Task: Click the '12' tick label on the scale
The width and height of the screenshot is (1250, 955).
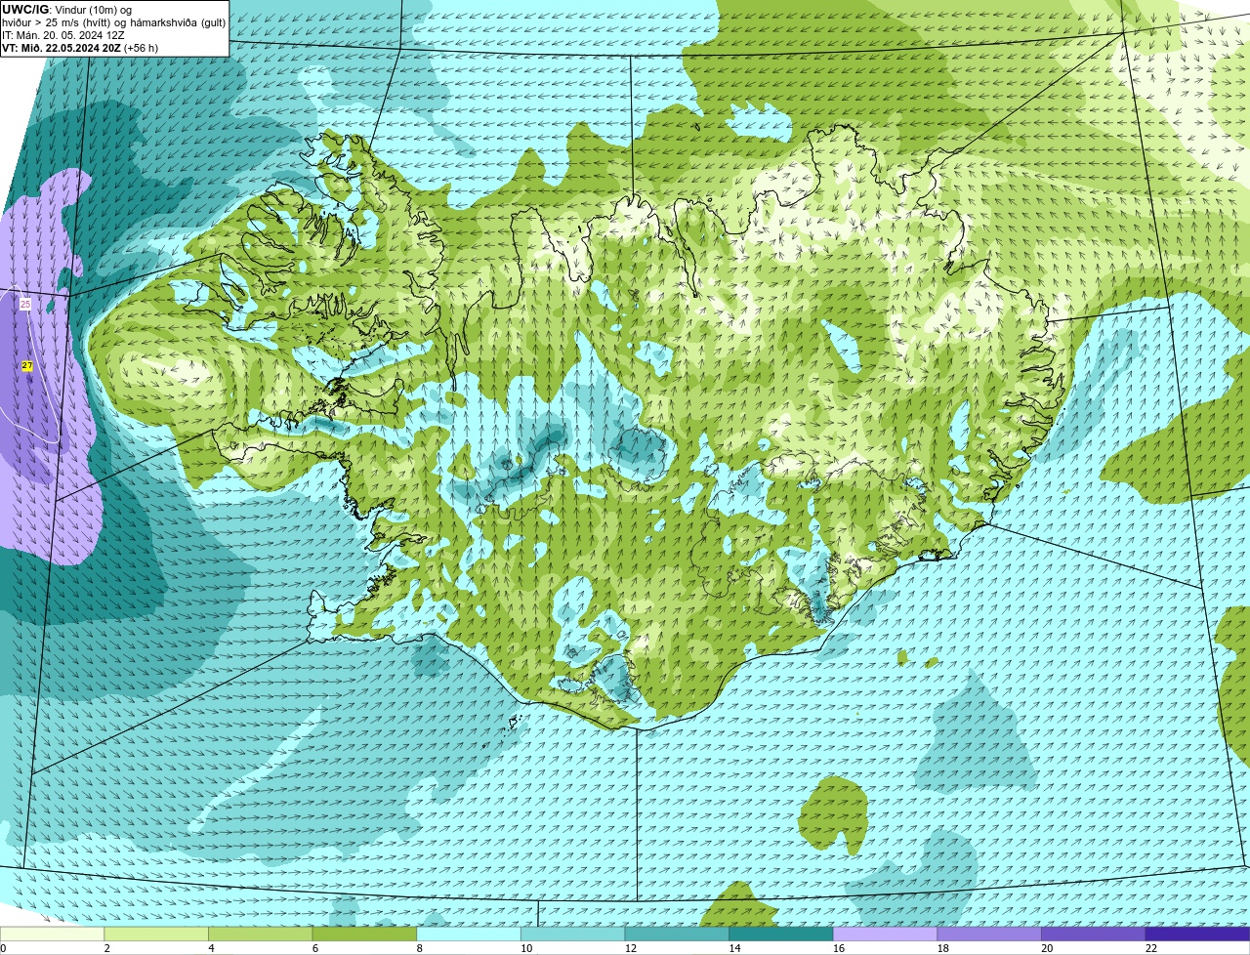Action: click(x=631, y=948)
